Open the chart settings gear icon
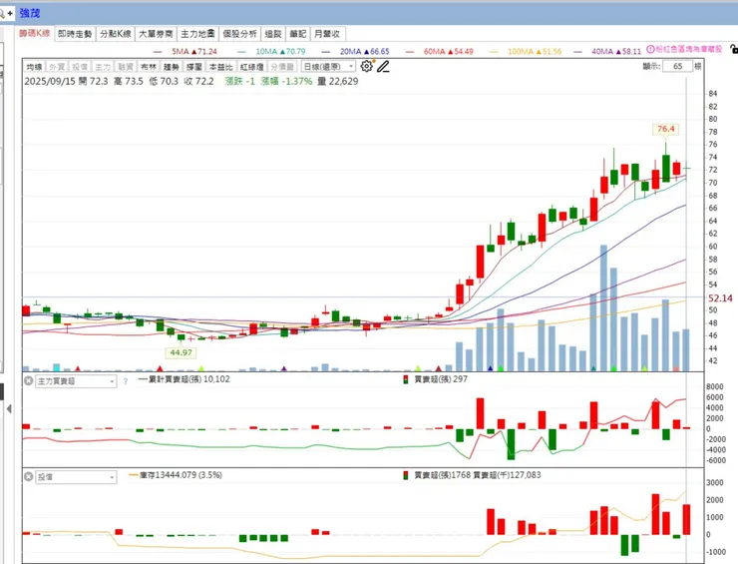This screenshot has width=738, height=564. [x=367, y=67]
